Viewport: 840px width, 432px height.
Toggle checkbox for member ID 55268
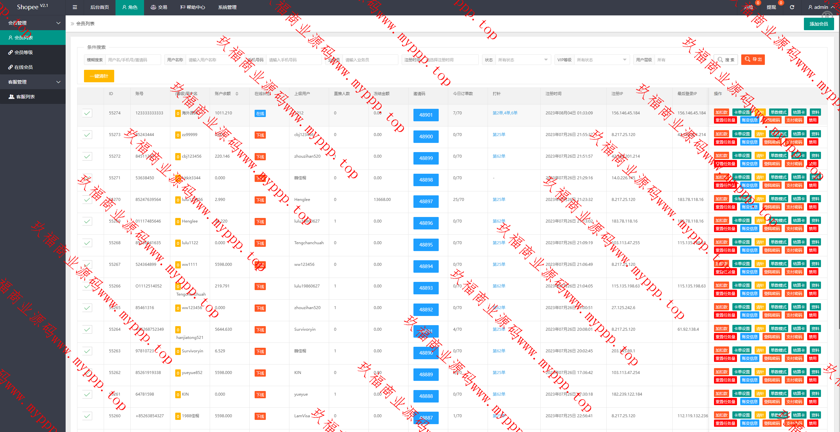tap(87, 243)
